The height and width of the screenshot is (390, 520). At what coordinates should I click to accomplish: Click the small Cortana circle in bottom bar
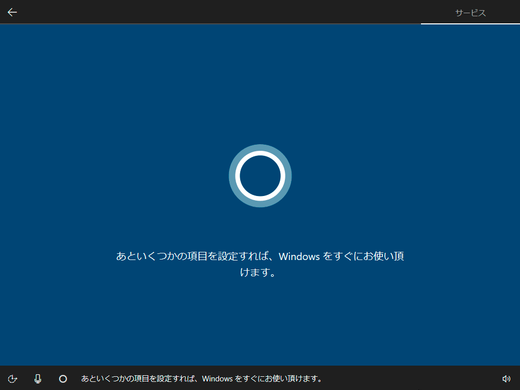pyautogui.click(x=63, y=379)
